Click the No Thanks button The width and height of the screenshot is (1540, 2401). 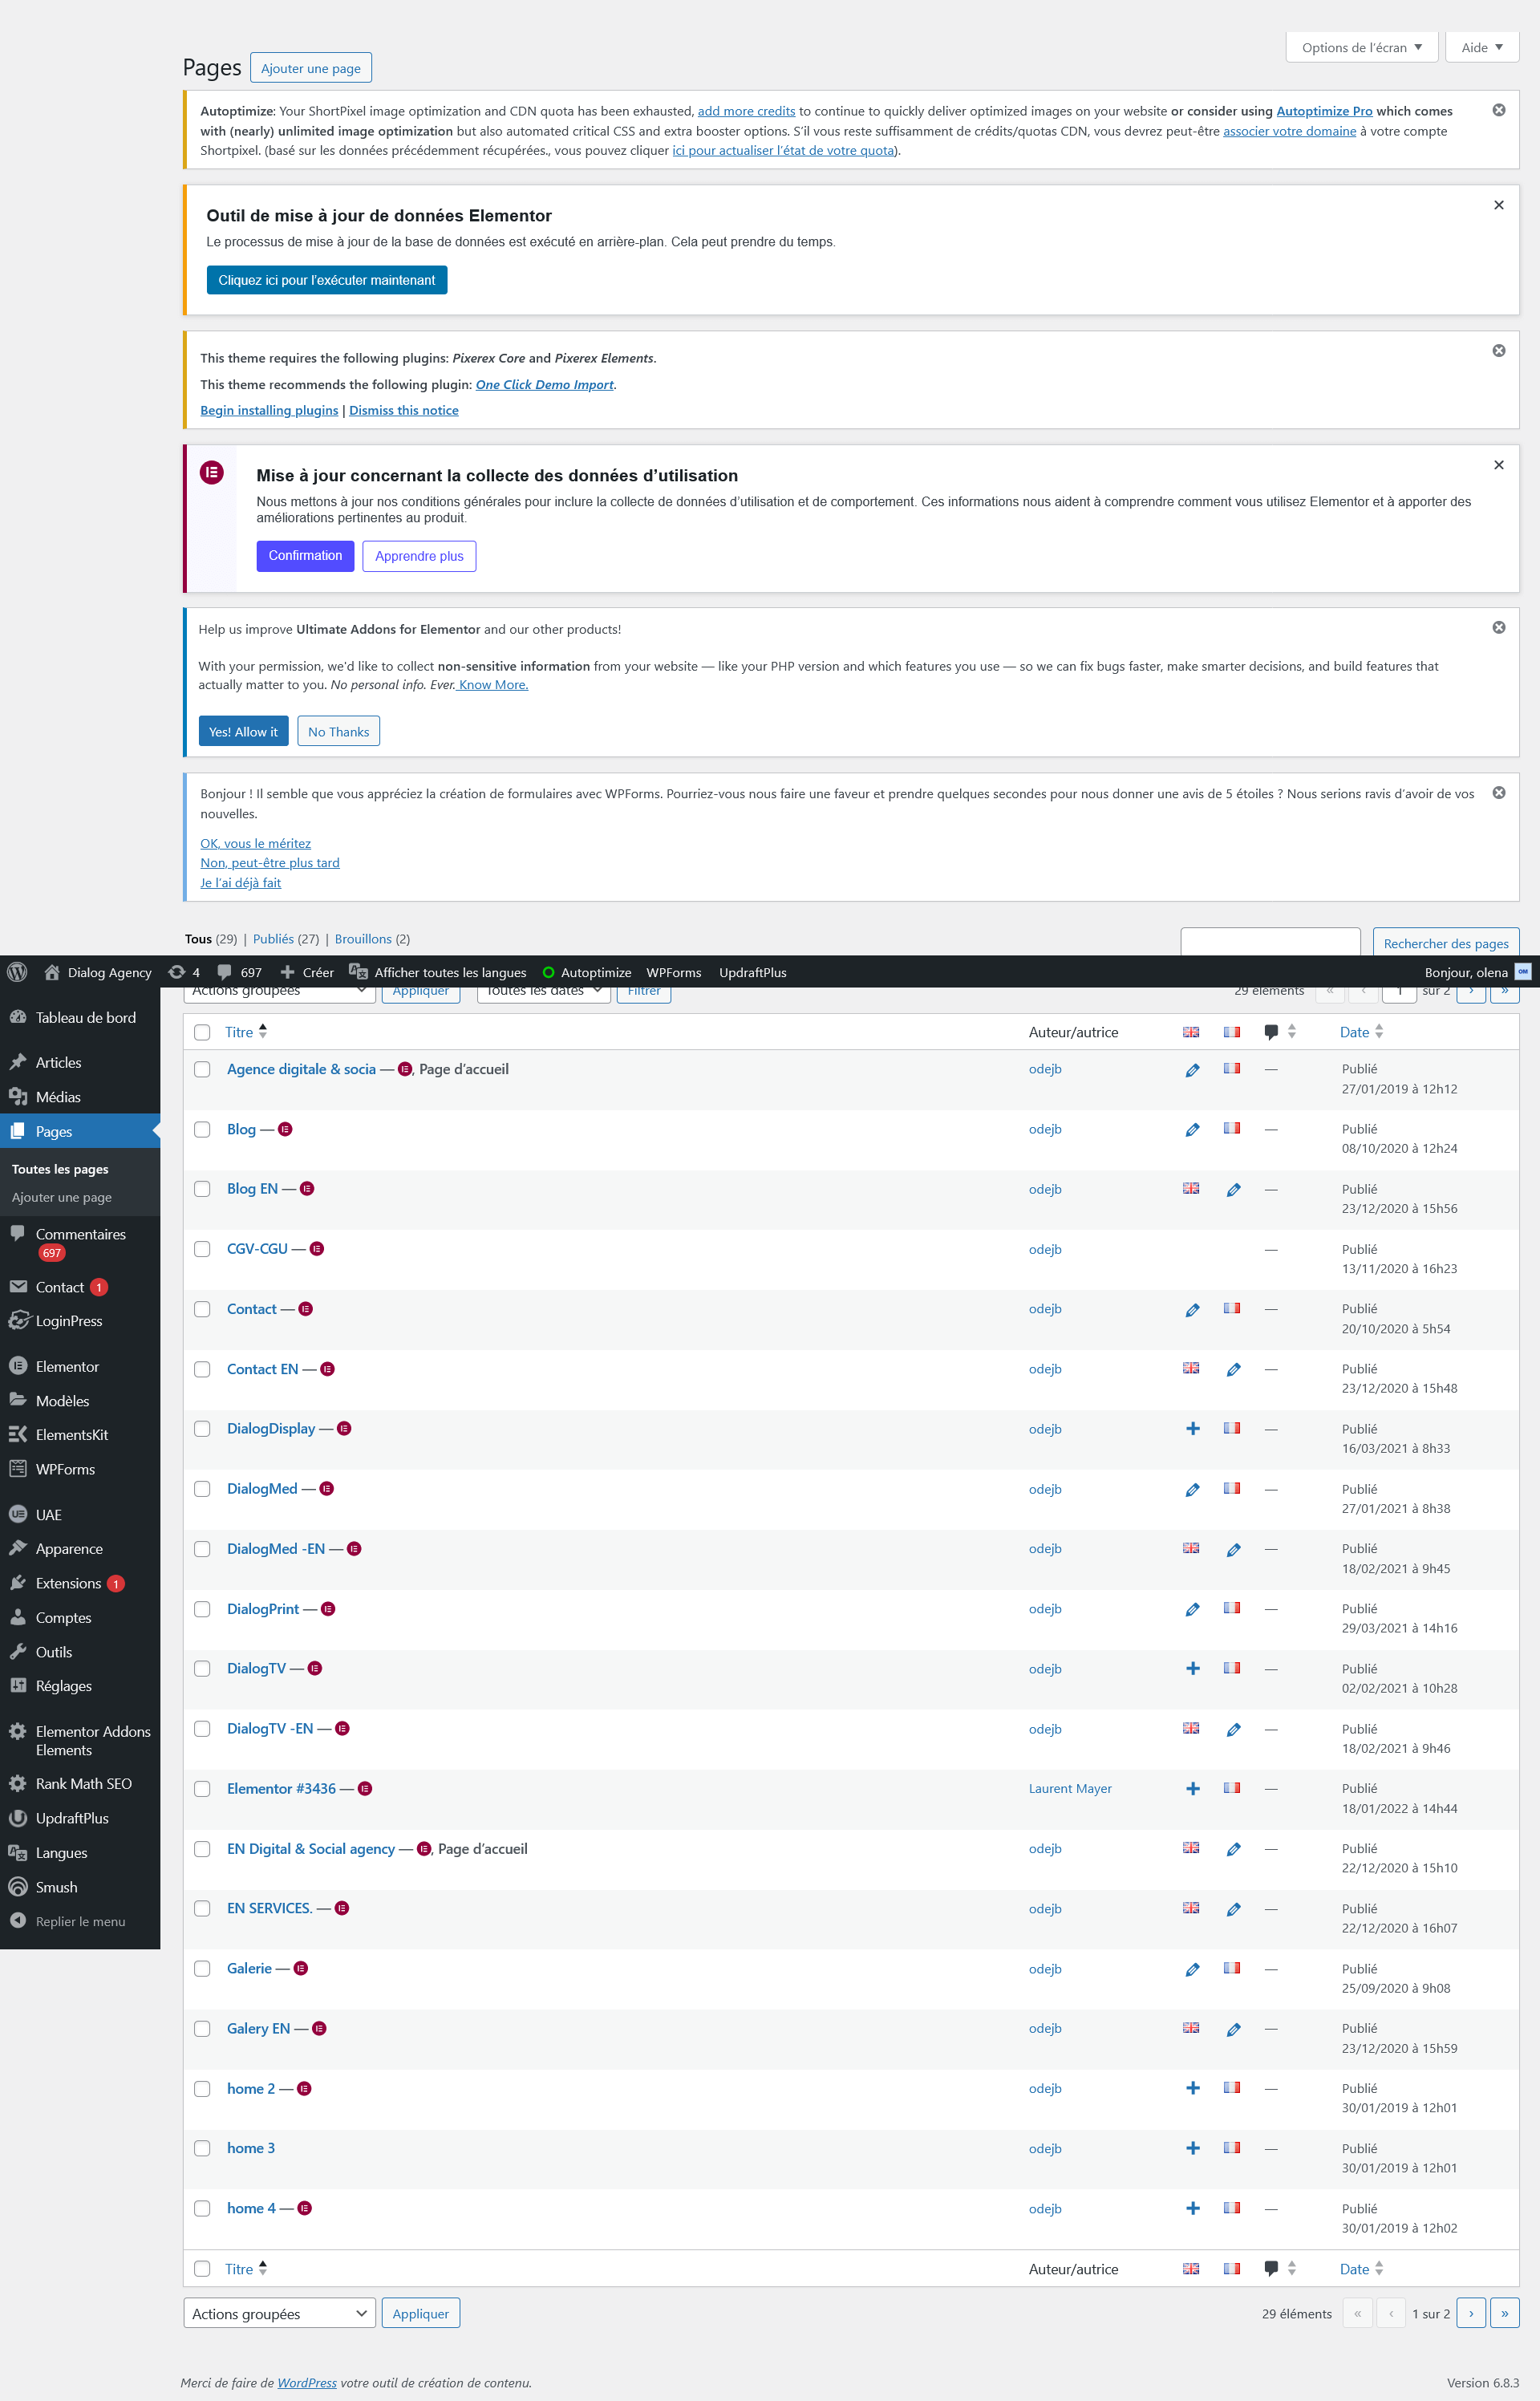tap(338, 731)
